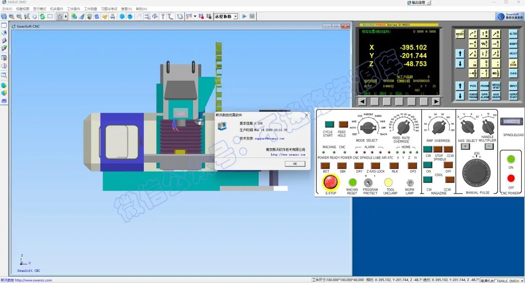Click the FEED HOLD button
The image size is (525, 283).
point(343,124)
